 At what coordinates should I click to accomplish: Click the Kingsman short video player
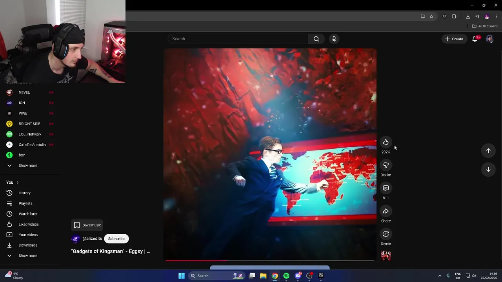pyautogui.click(x=270, y=154)
